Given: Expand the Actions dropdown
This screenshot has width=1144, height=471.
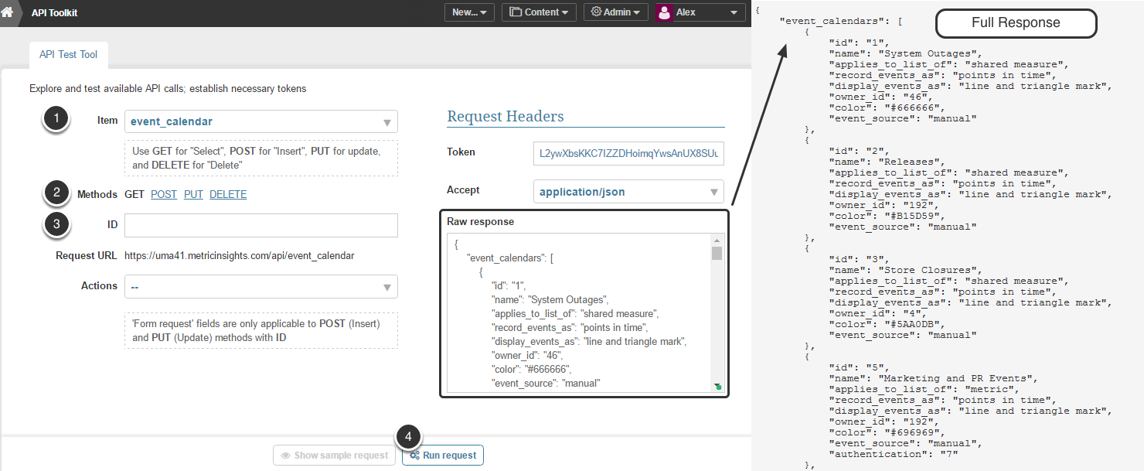Looking at the screenshot, I should (x=261, y=287).
